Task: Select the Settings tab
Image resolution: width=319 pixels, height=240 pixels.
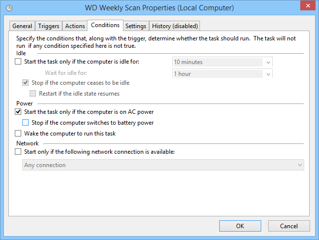Action: 135,26
